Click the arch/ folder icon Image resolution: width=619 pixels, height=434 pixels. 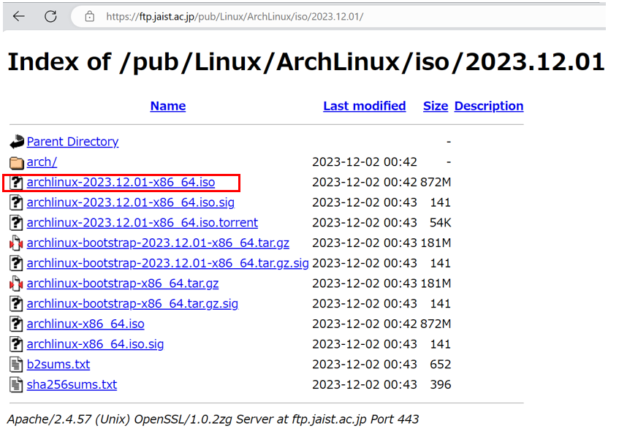pos(17,162)
